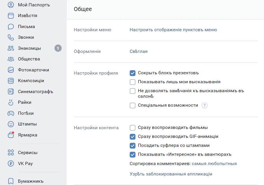Click Настроить отображеніе пунктовъ меню link
Image resolution: width=264 pixels, height=185 pixels.
173,30
